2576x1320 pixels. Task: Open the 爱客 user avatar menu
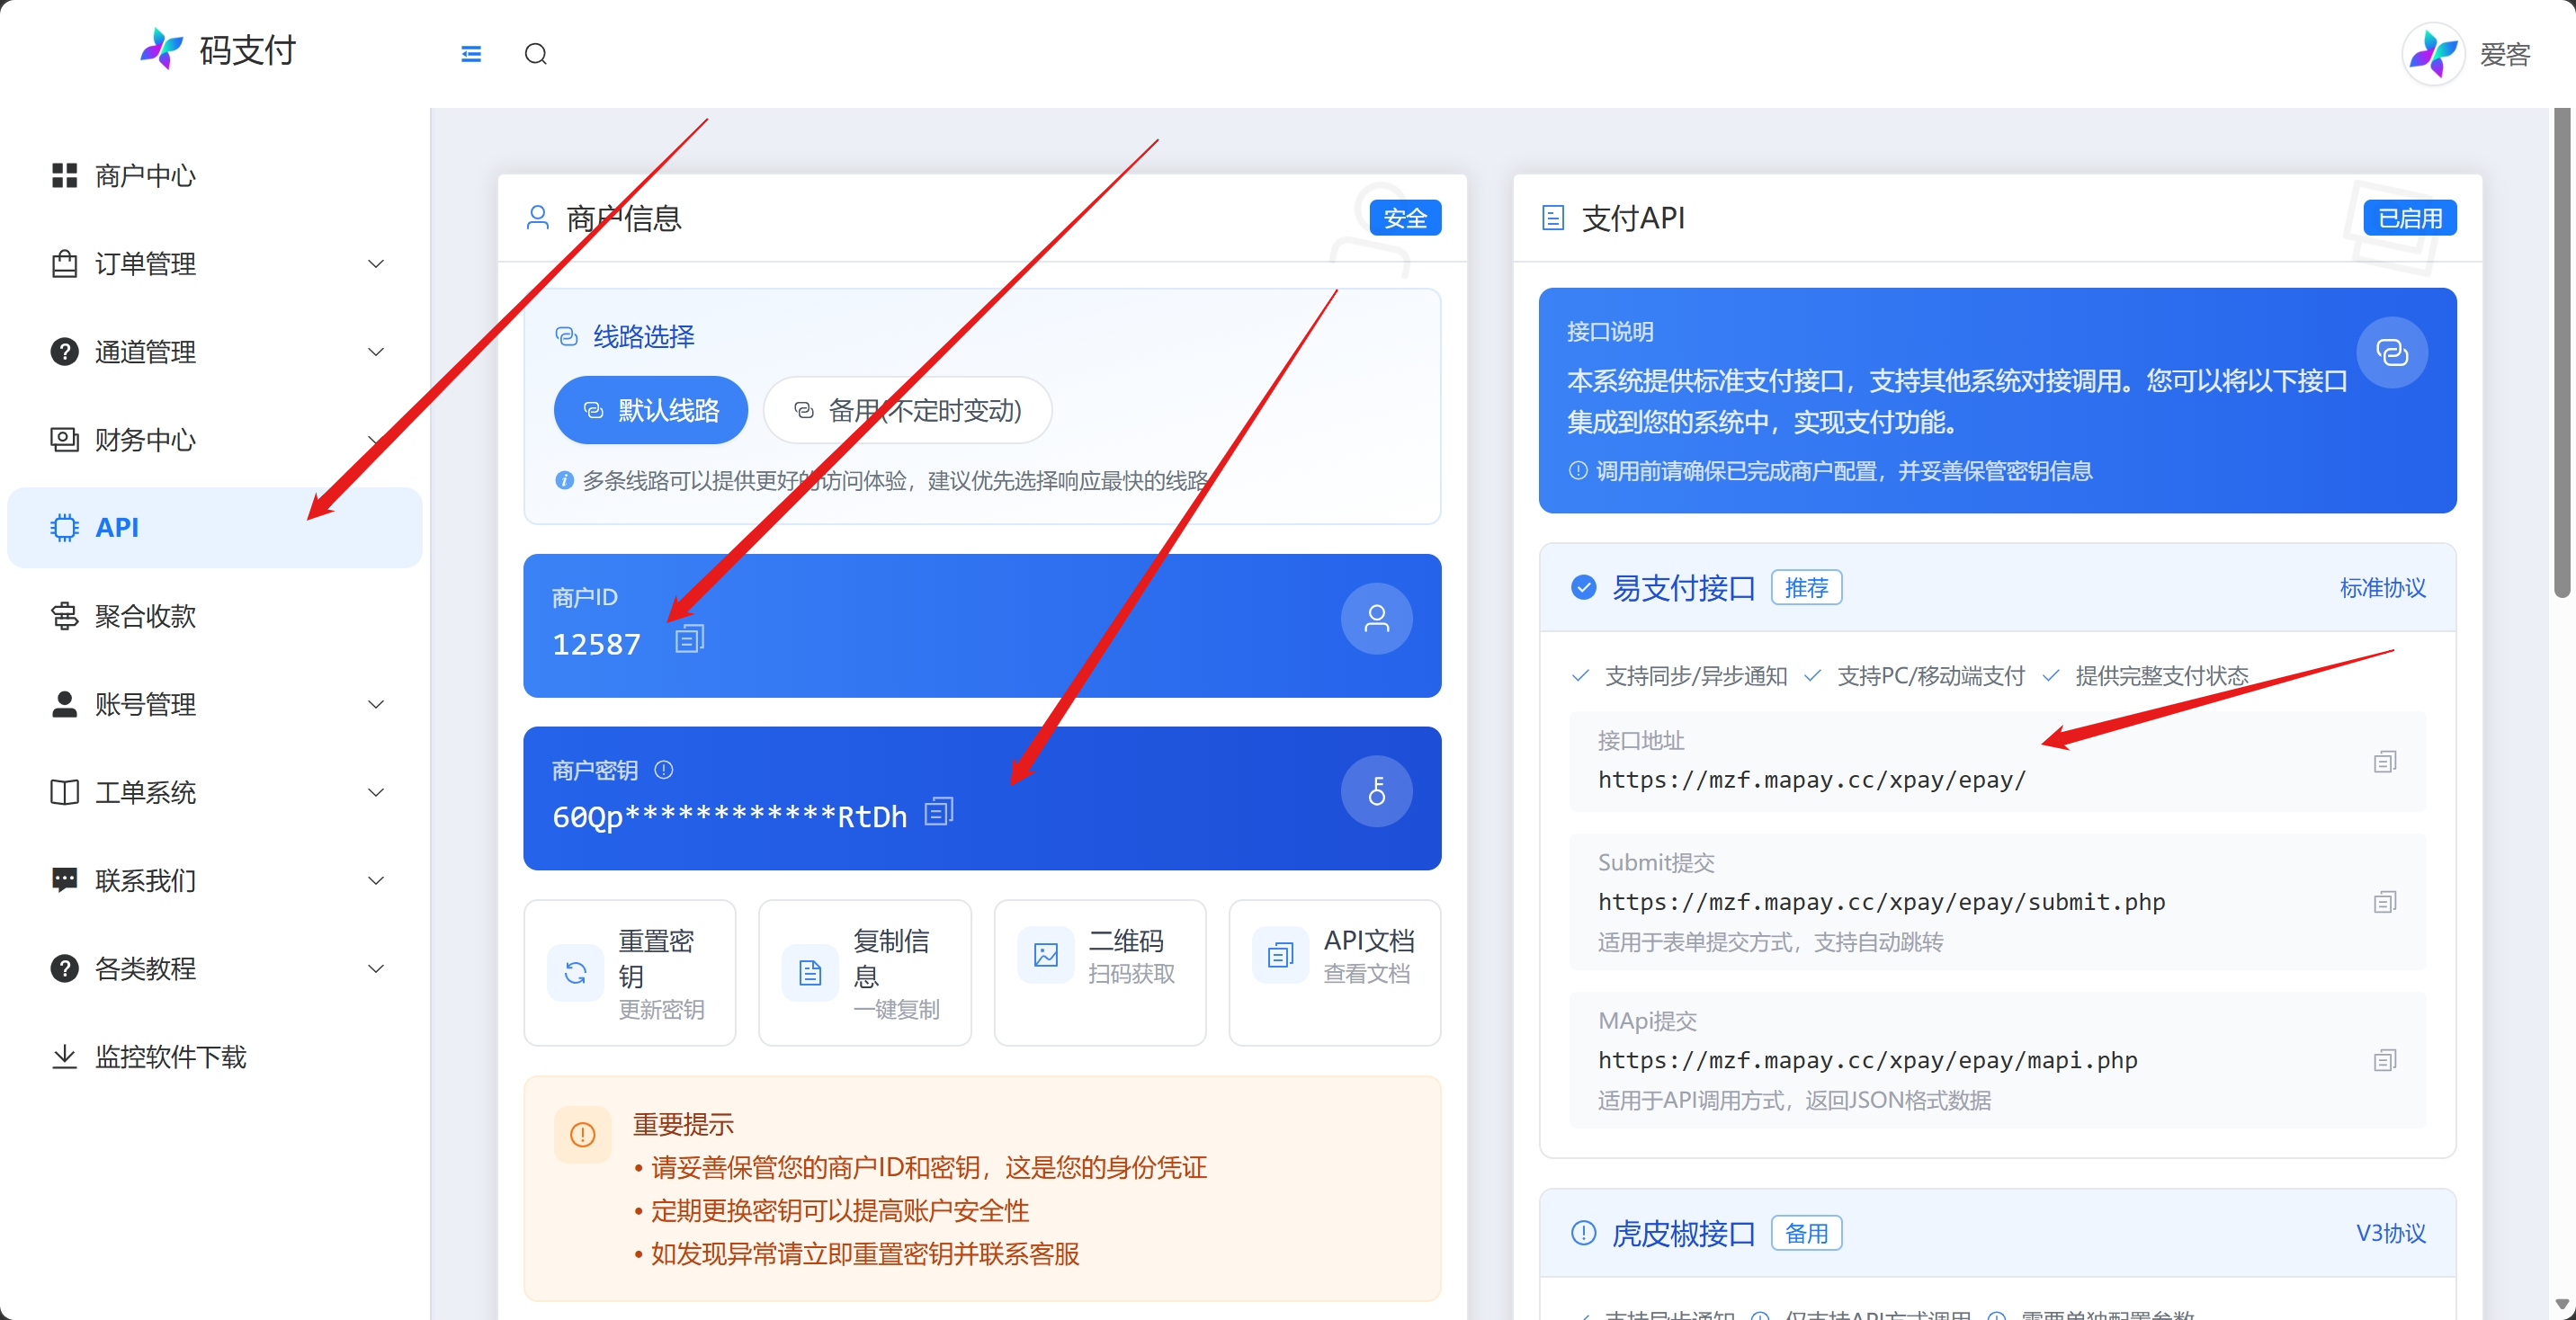(x=2433, y=54)
